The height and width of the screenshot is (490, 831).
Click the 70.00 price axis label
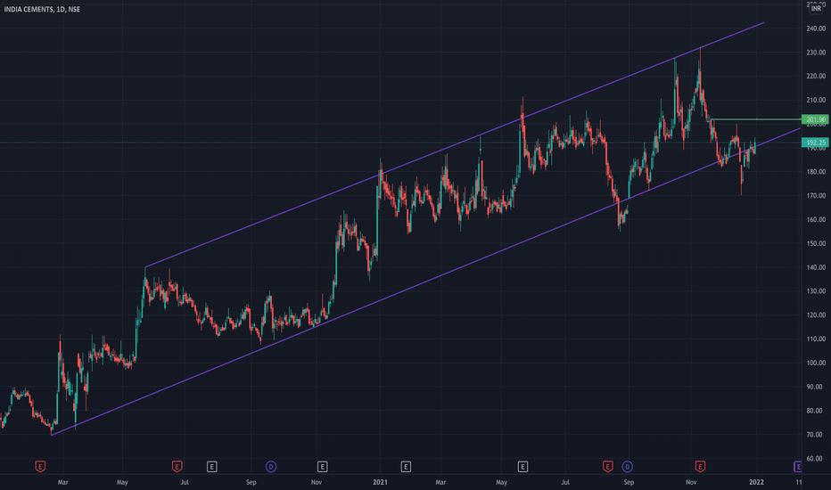[816, 435]
